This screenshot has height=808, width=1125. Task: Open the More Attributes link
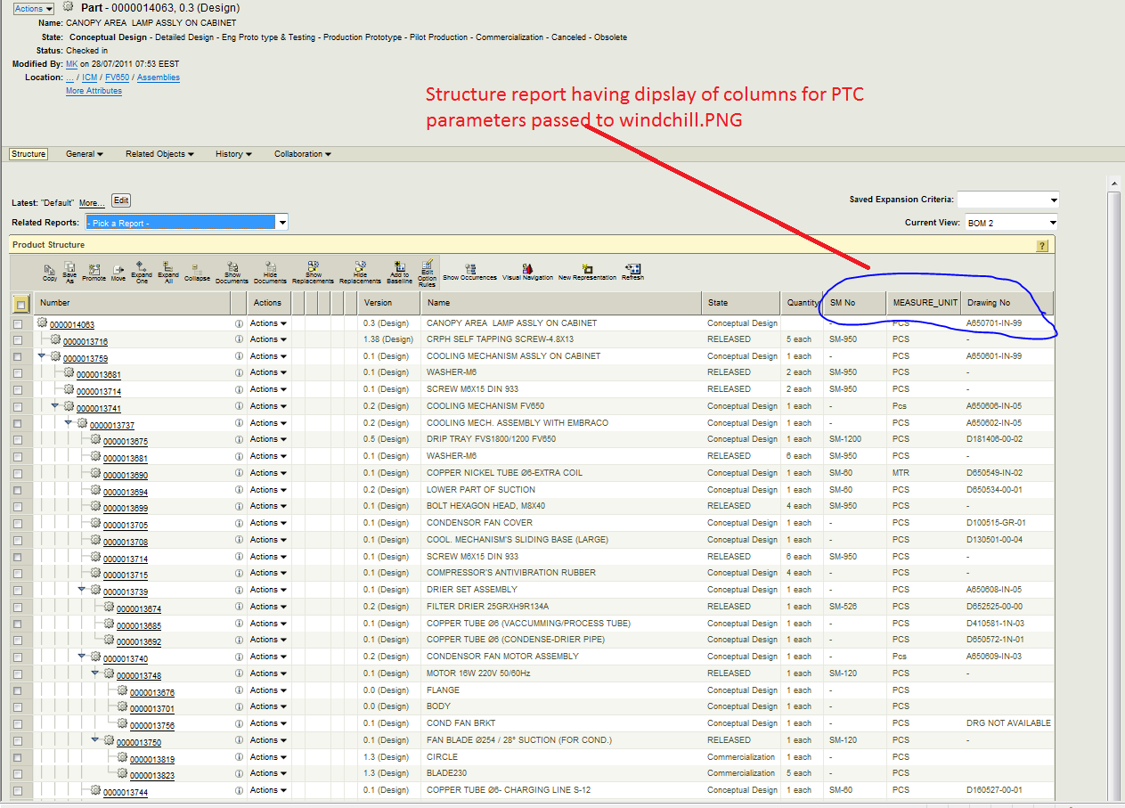pyautogui.click(x=94, y=91)
